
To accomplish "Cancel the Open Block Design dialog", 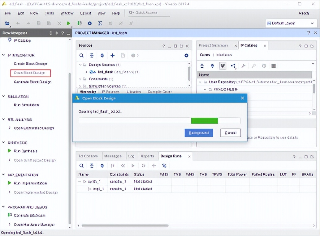I will pos(231,133).
